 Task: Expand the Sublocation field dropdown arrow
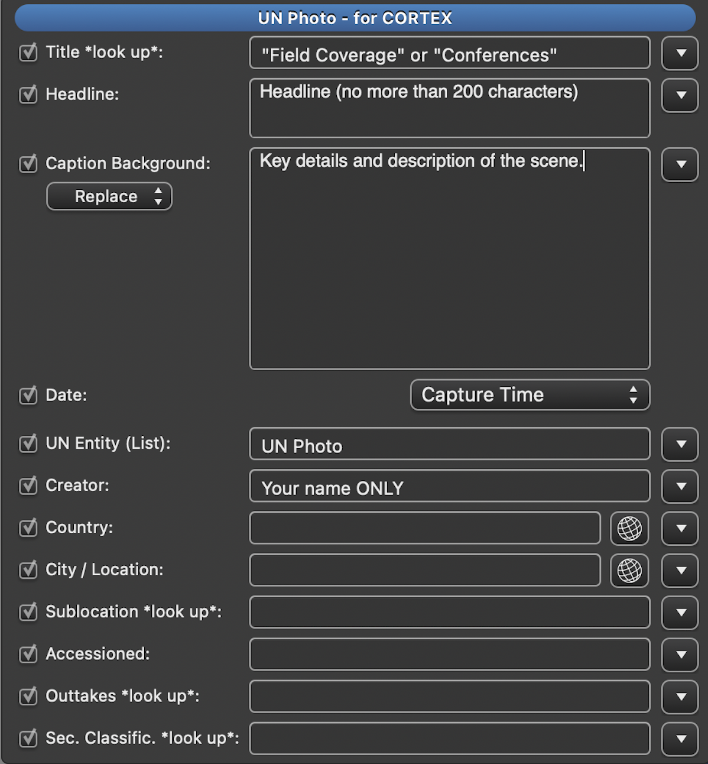tap(680, 613)
